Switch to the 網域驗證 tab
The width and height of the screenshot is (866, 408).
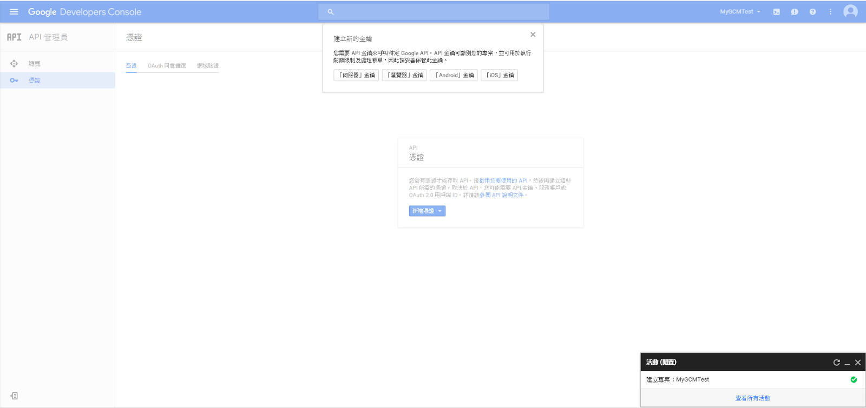tap(208, 66)
